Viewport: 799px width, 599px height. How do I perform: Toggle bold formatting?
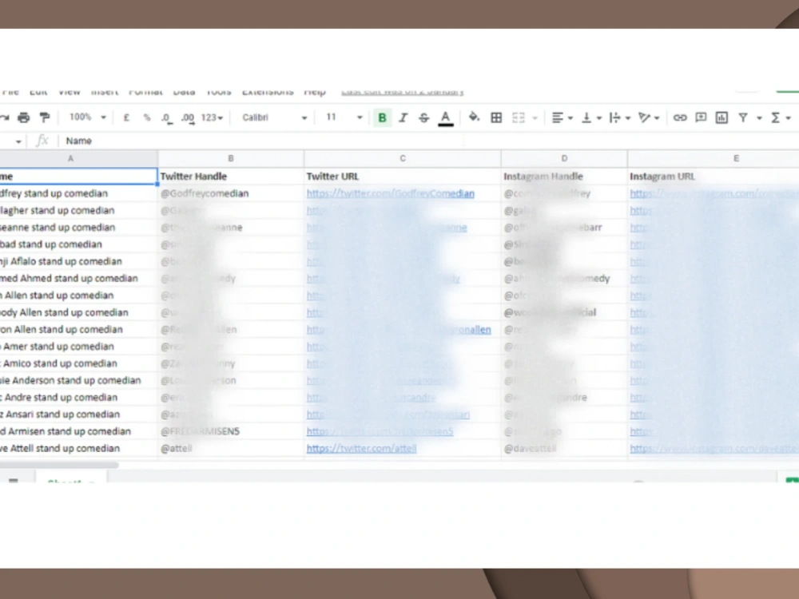click(382, 118)
